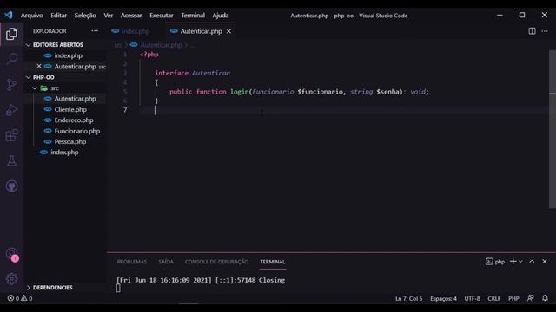Add a new terminal with plus
Viewport: 556px width, 312px height.
tap(513, 262)
